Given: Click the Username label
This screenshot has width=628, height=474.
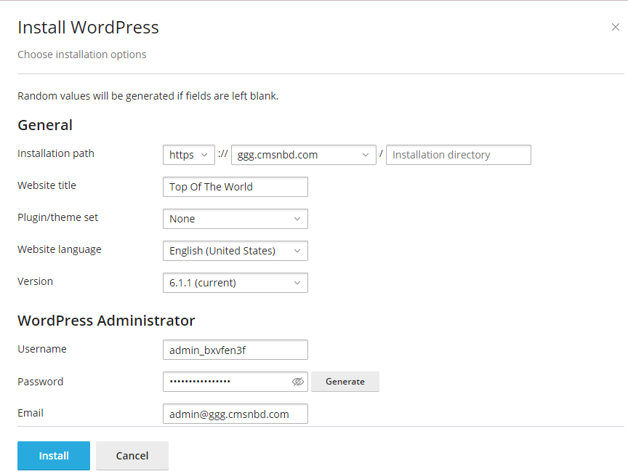Looking at the screenshot, I should [x=42, y=349].
